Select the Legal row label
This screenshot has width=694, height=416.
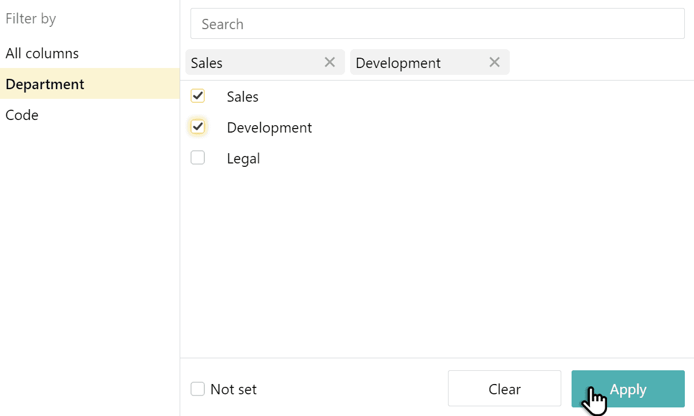[243, 158]
